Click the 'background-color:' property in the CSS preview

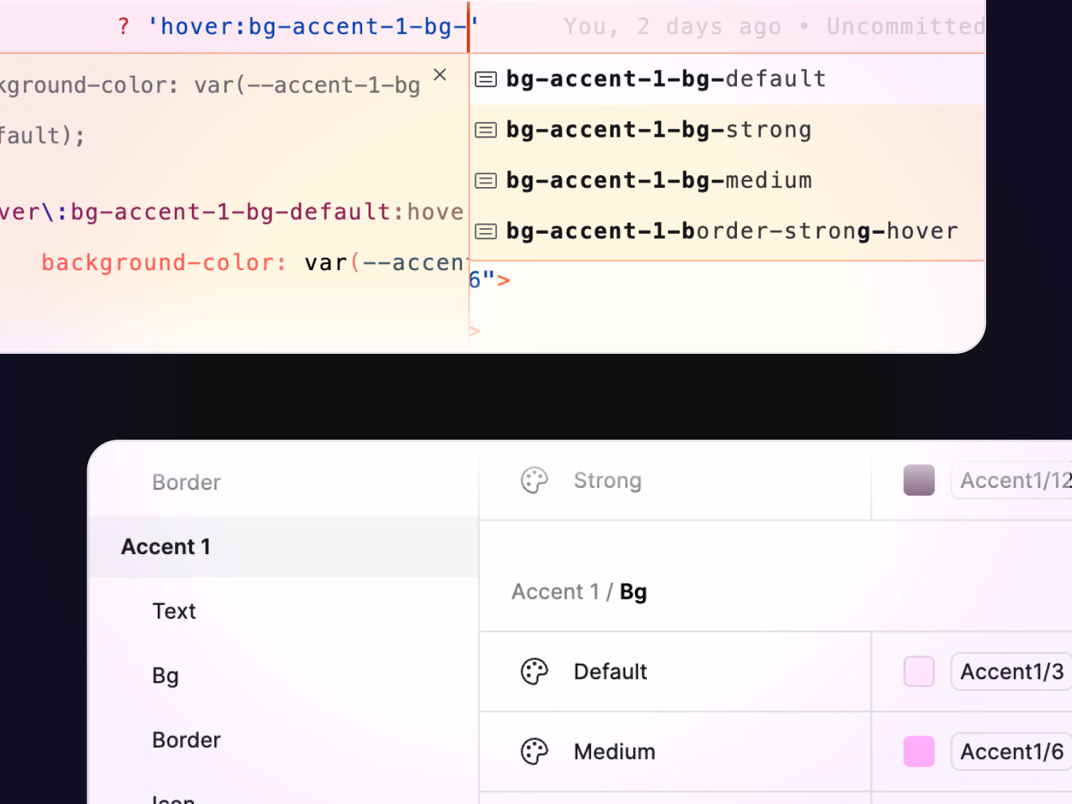point(164,263)
